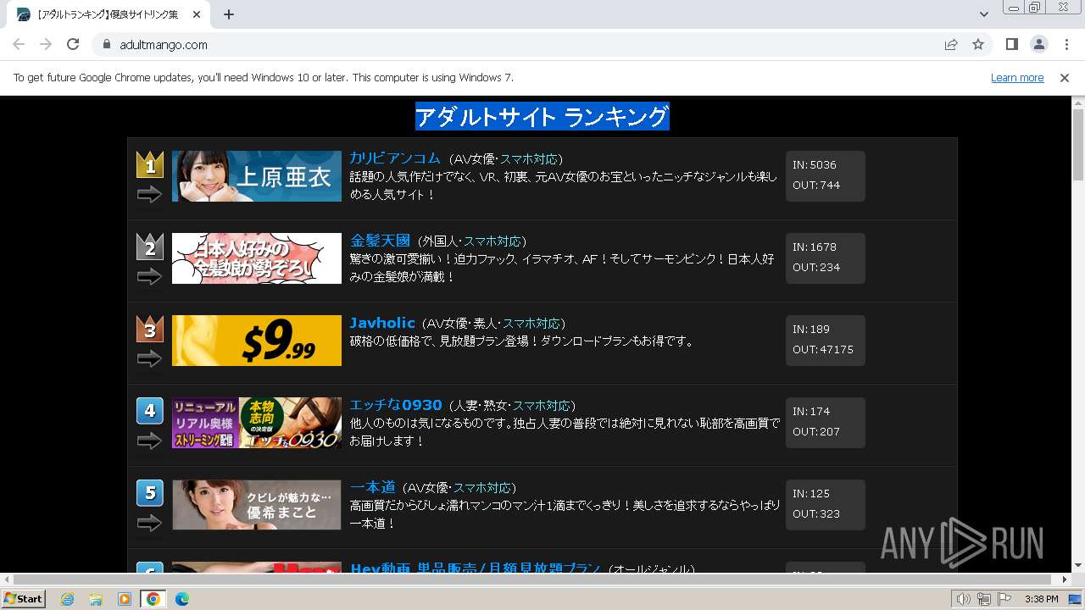Open Microsoft Edge from taskbar
Screen dimensions: 1085x610
coord(181,599)
